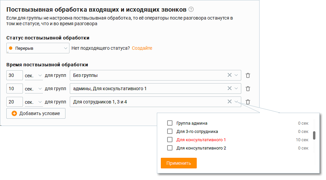Click the orange 'Применить' button

tap(178, 163)
